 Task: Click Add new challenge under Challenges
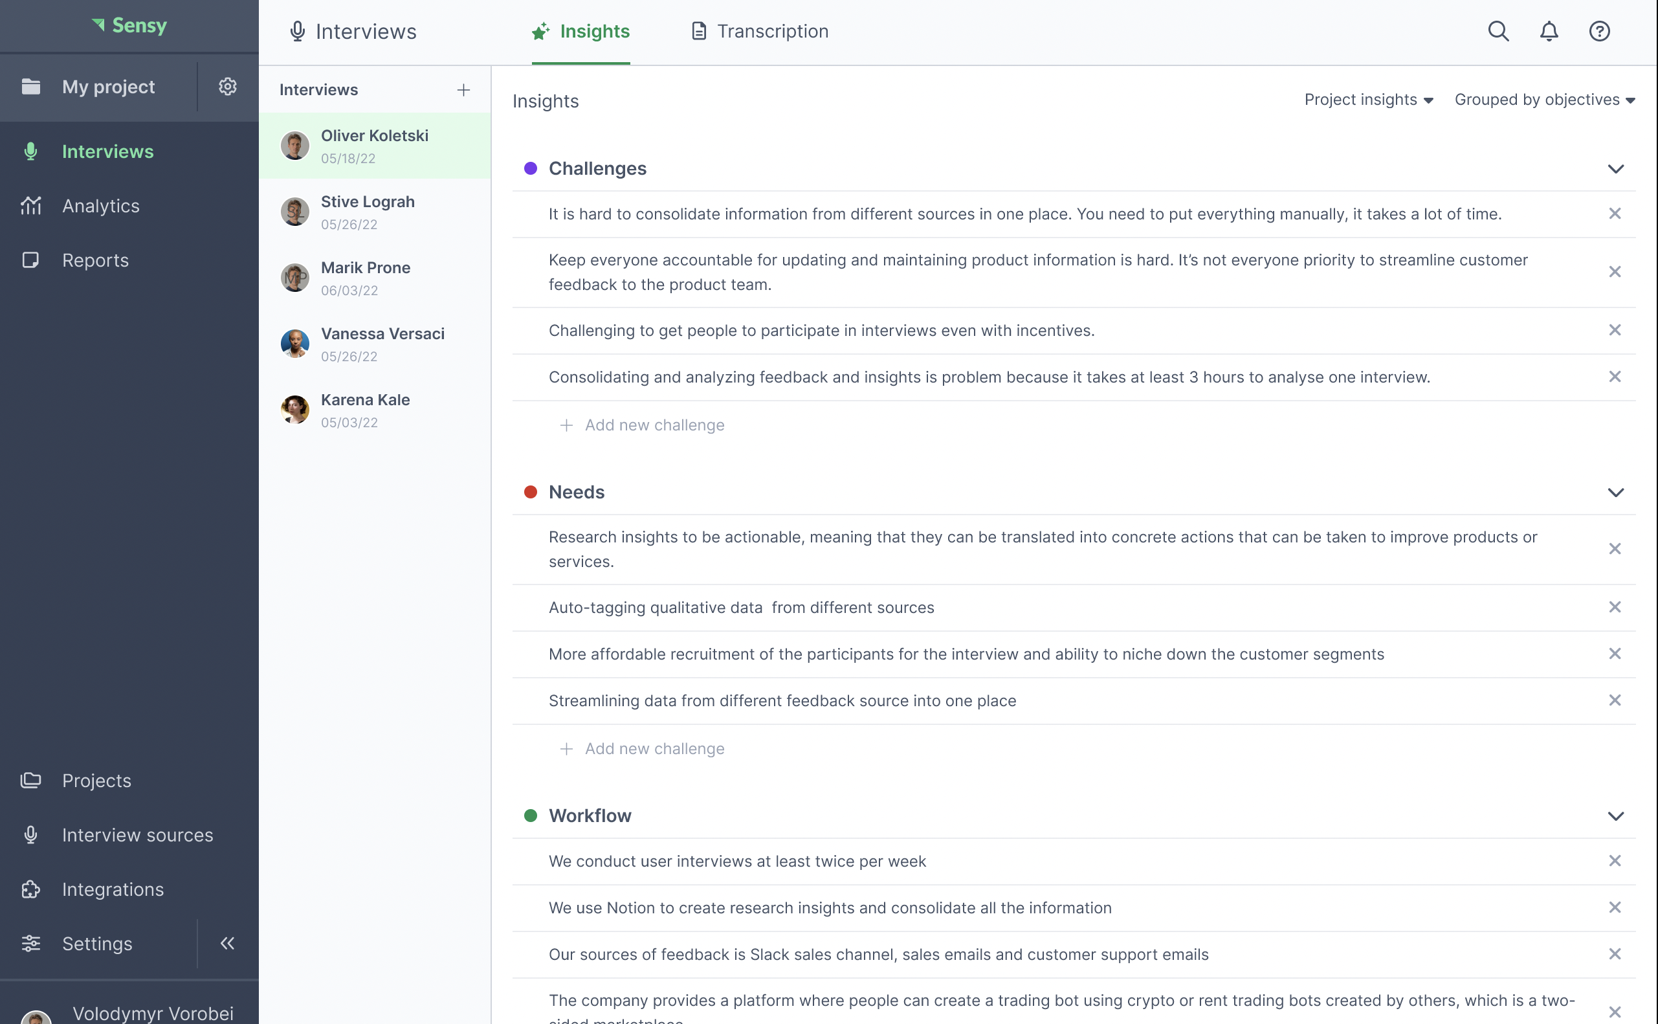pyautogui.click(x=641, y=425)
